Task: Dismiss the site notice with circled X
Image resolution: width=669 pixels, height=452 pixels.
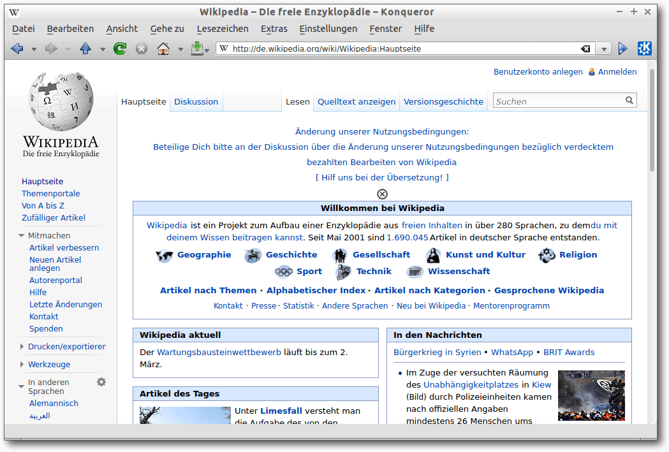Action: [x=382, y=194]
